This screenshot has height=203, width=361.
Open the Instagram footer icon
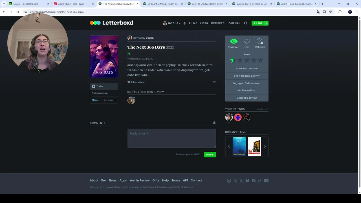click(x=229, y=181)
